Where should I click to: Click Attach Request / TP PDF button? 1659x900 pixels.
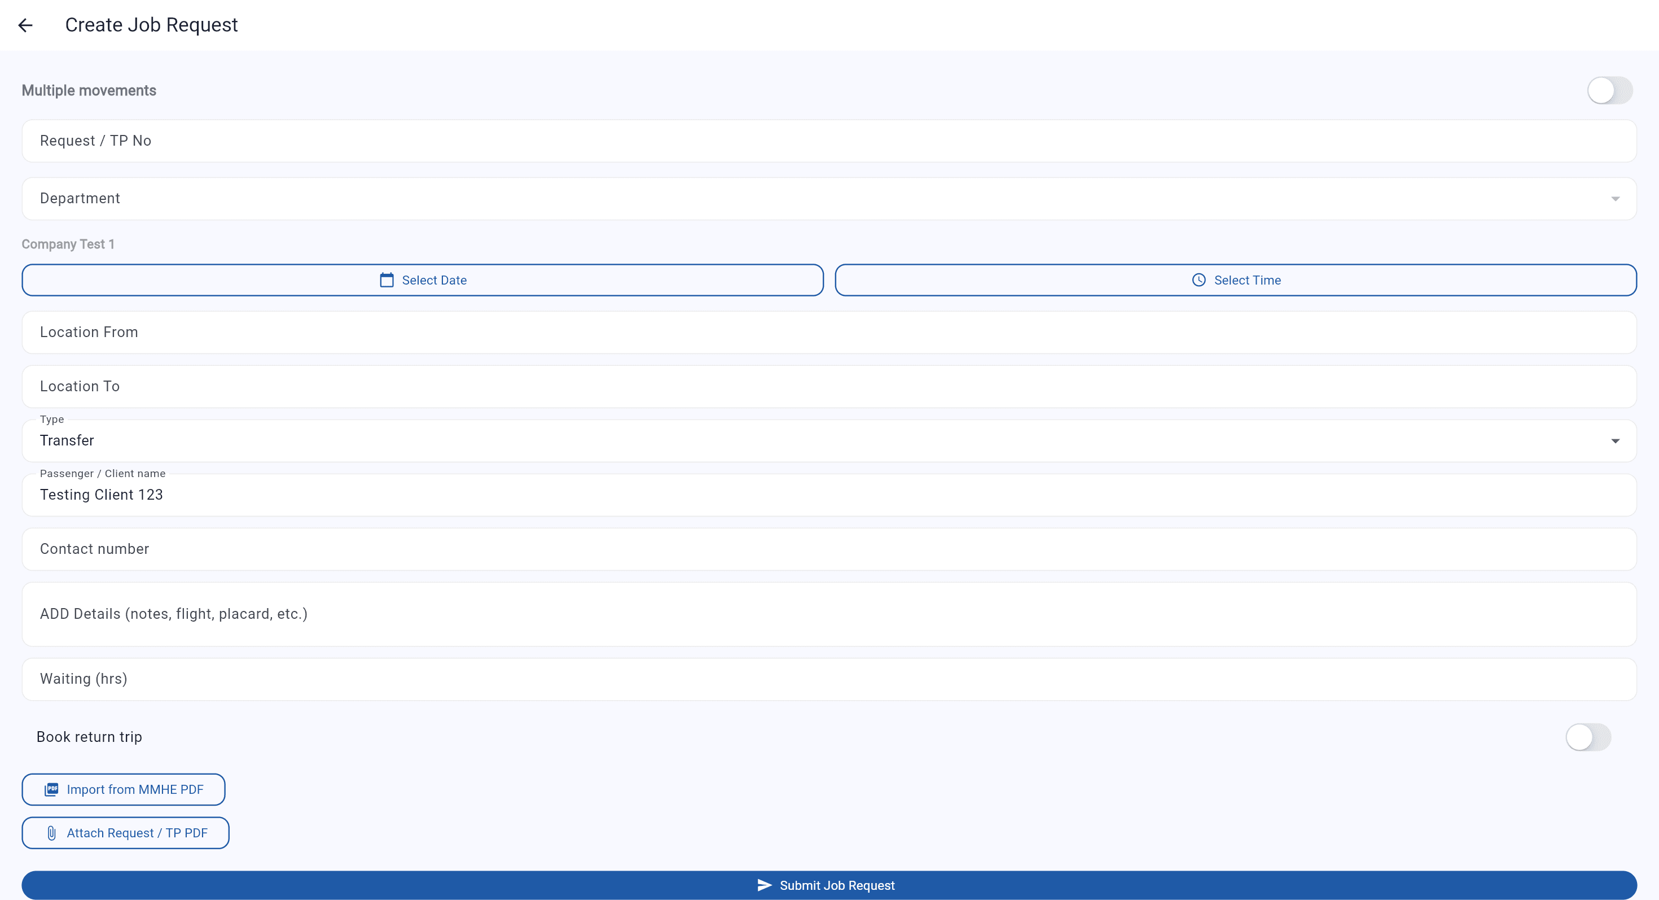coord(125,832)
